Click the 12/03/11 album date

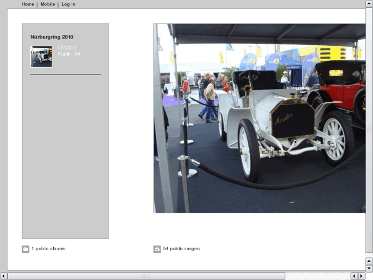(x=67, y=48)
